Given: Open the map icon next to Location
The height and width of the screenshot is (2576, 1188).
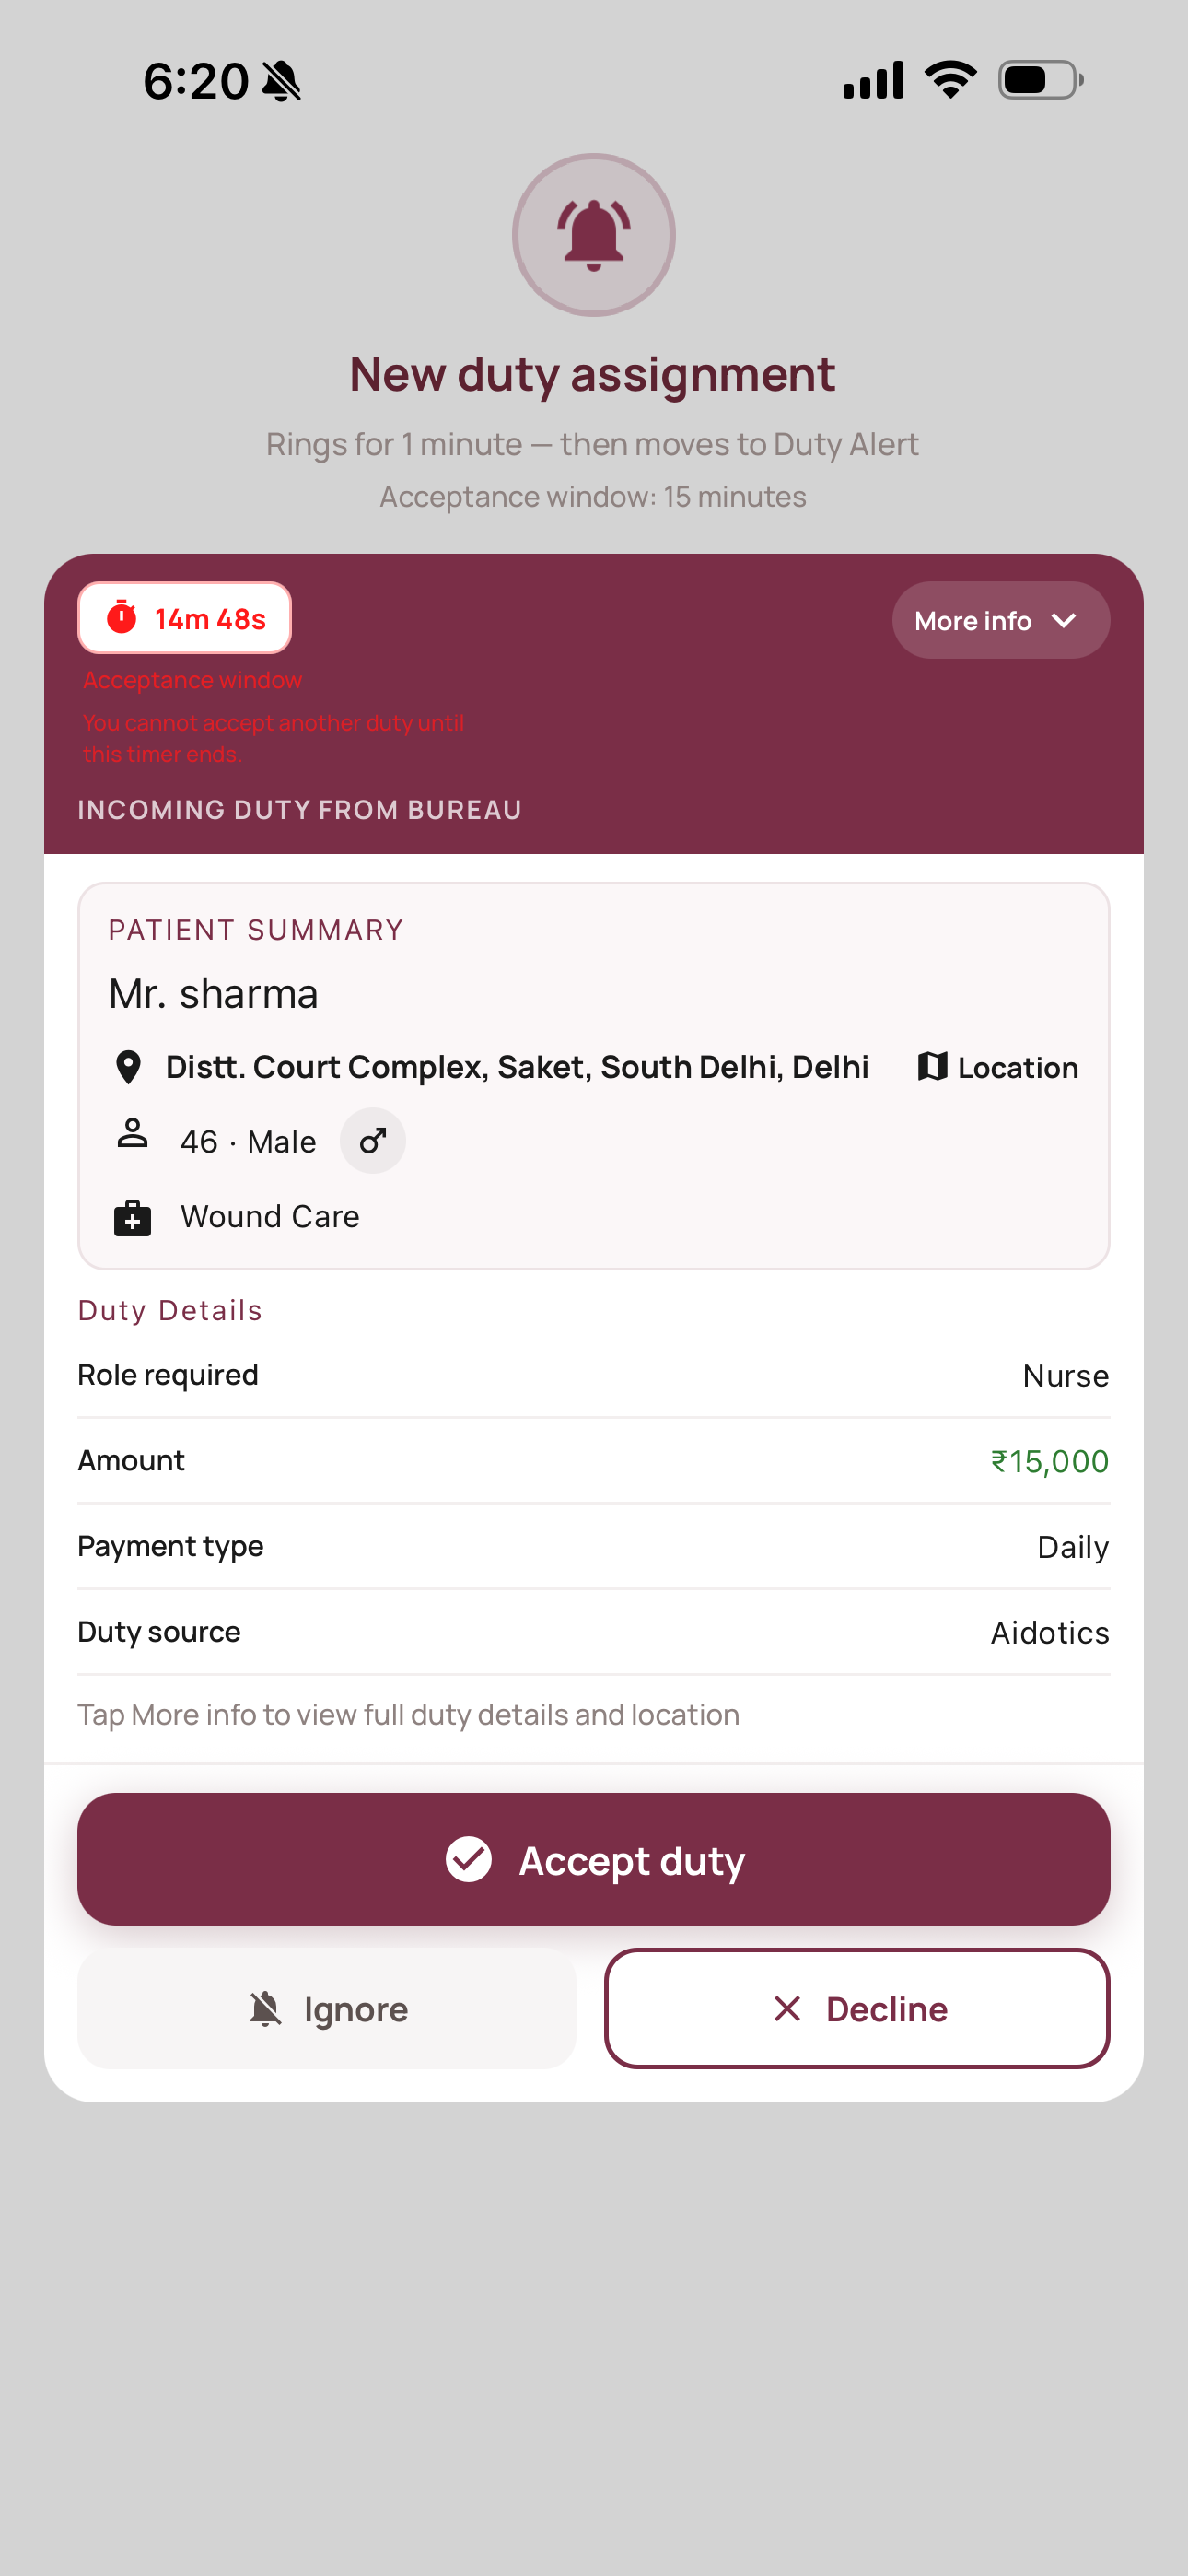Looking at the screenshot, I should [932, 1067].
